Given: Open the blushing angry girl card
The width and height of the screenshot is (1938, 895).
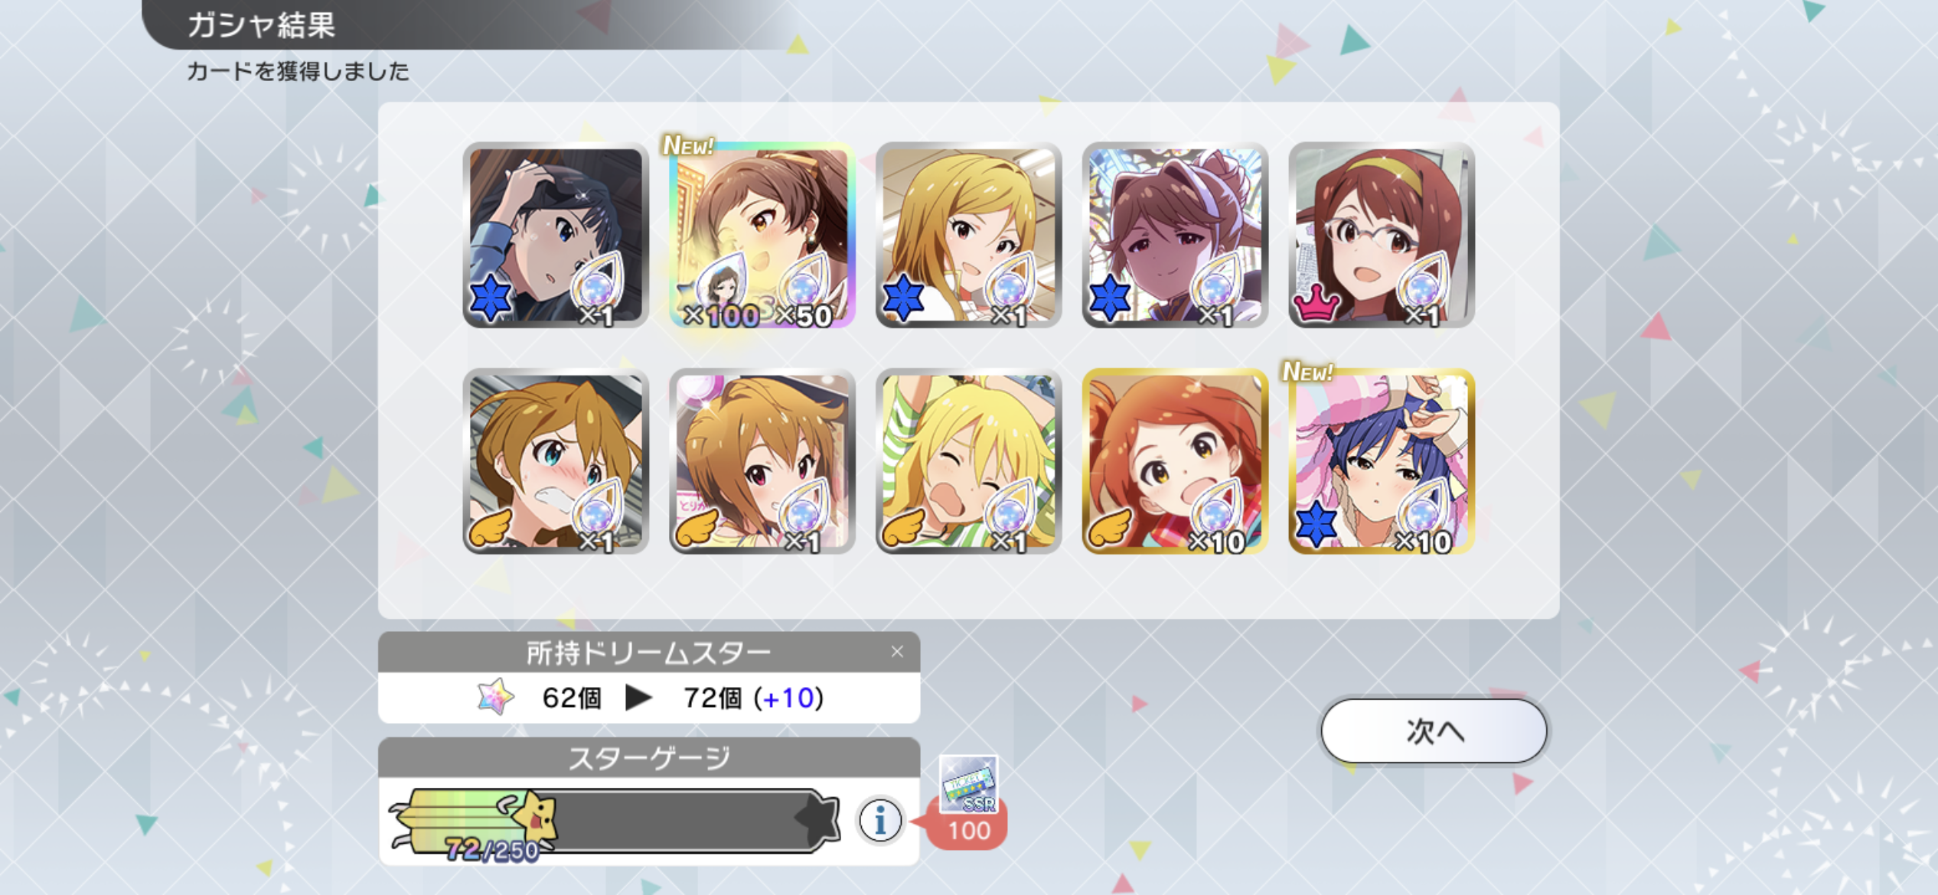Looking at the screenshot, I should (556, 461).
